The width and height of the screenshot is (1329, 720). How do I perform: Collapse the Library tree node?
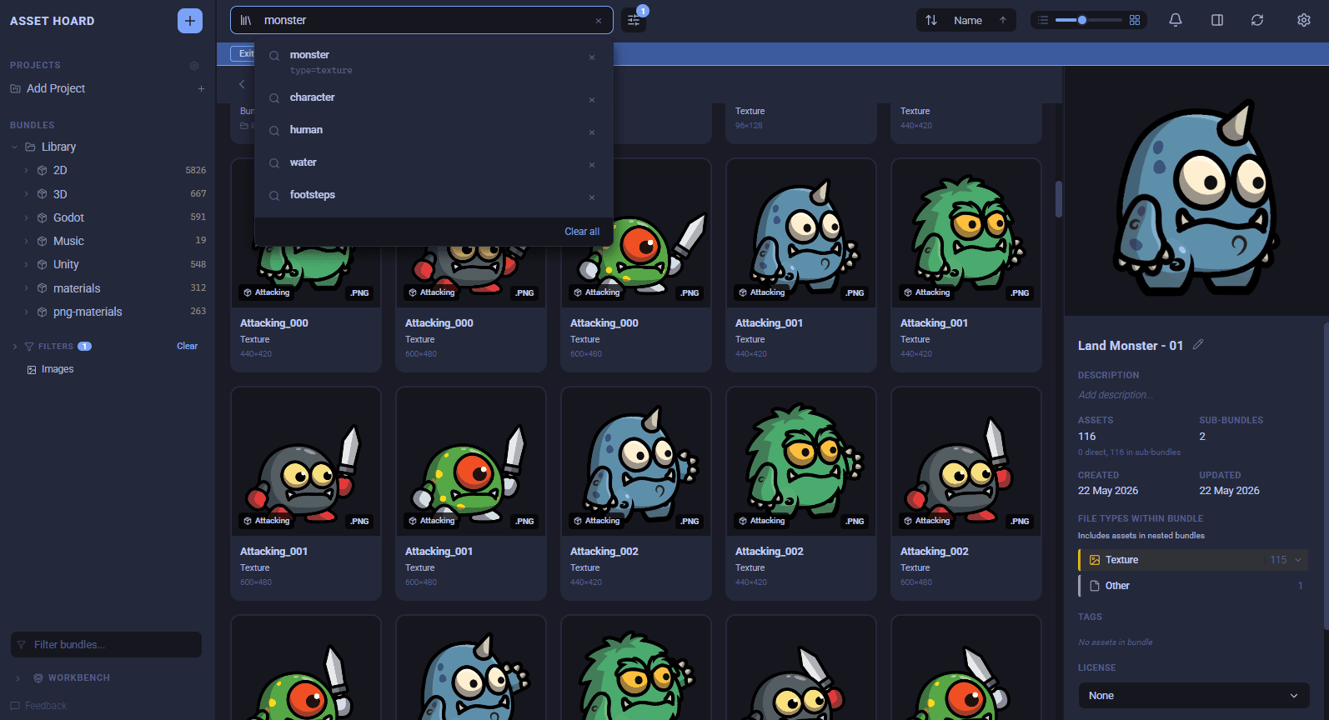[14, 147]
